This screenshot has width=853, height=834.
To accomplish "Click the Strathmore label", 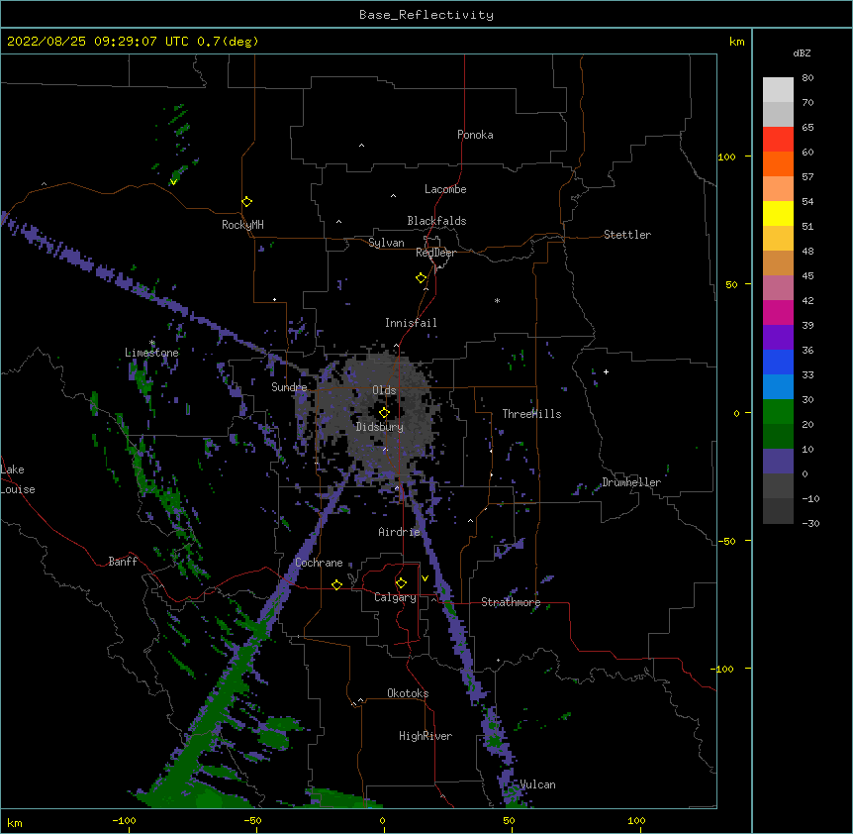I will (x=511, y=602).
